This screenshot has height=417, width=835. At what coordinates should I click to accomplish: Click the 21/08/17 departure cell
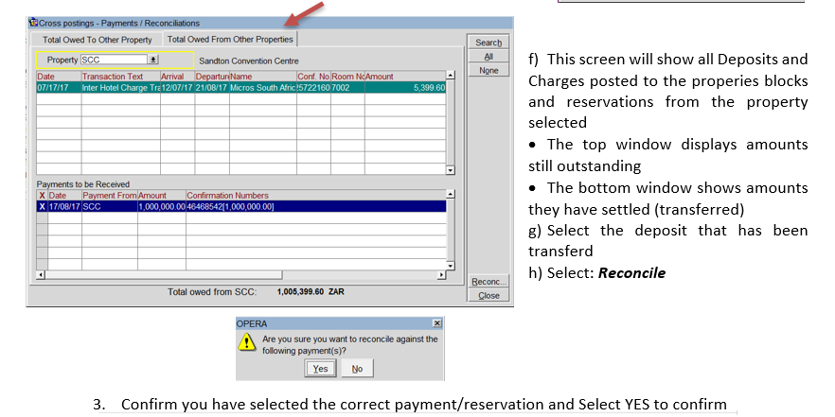point(212,88)
